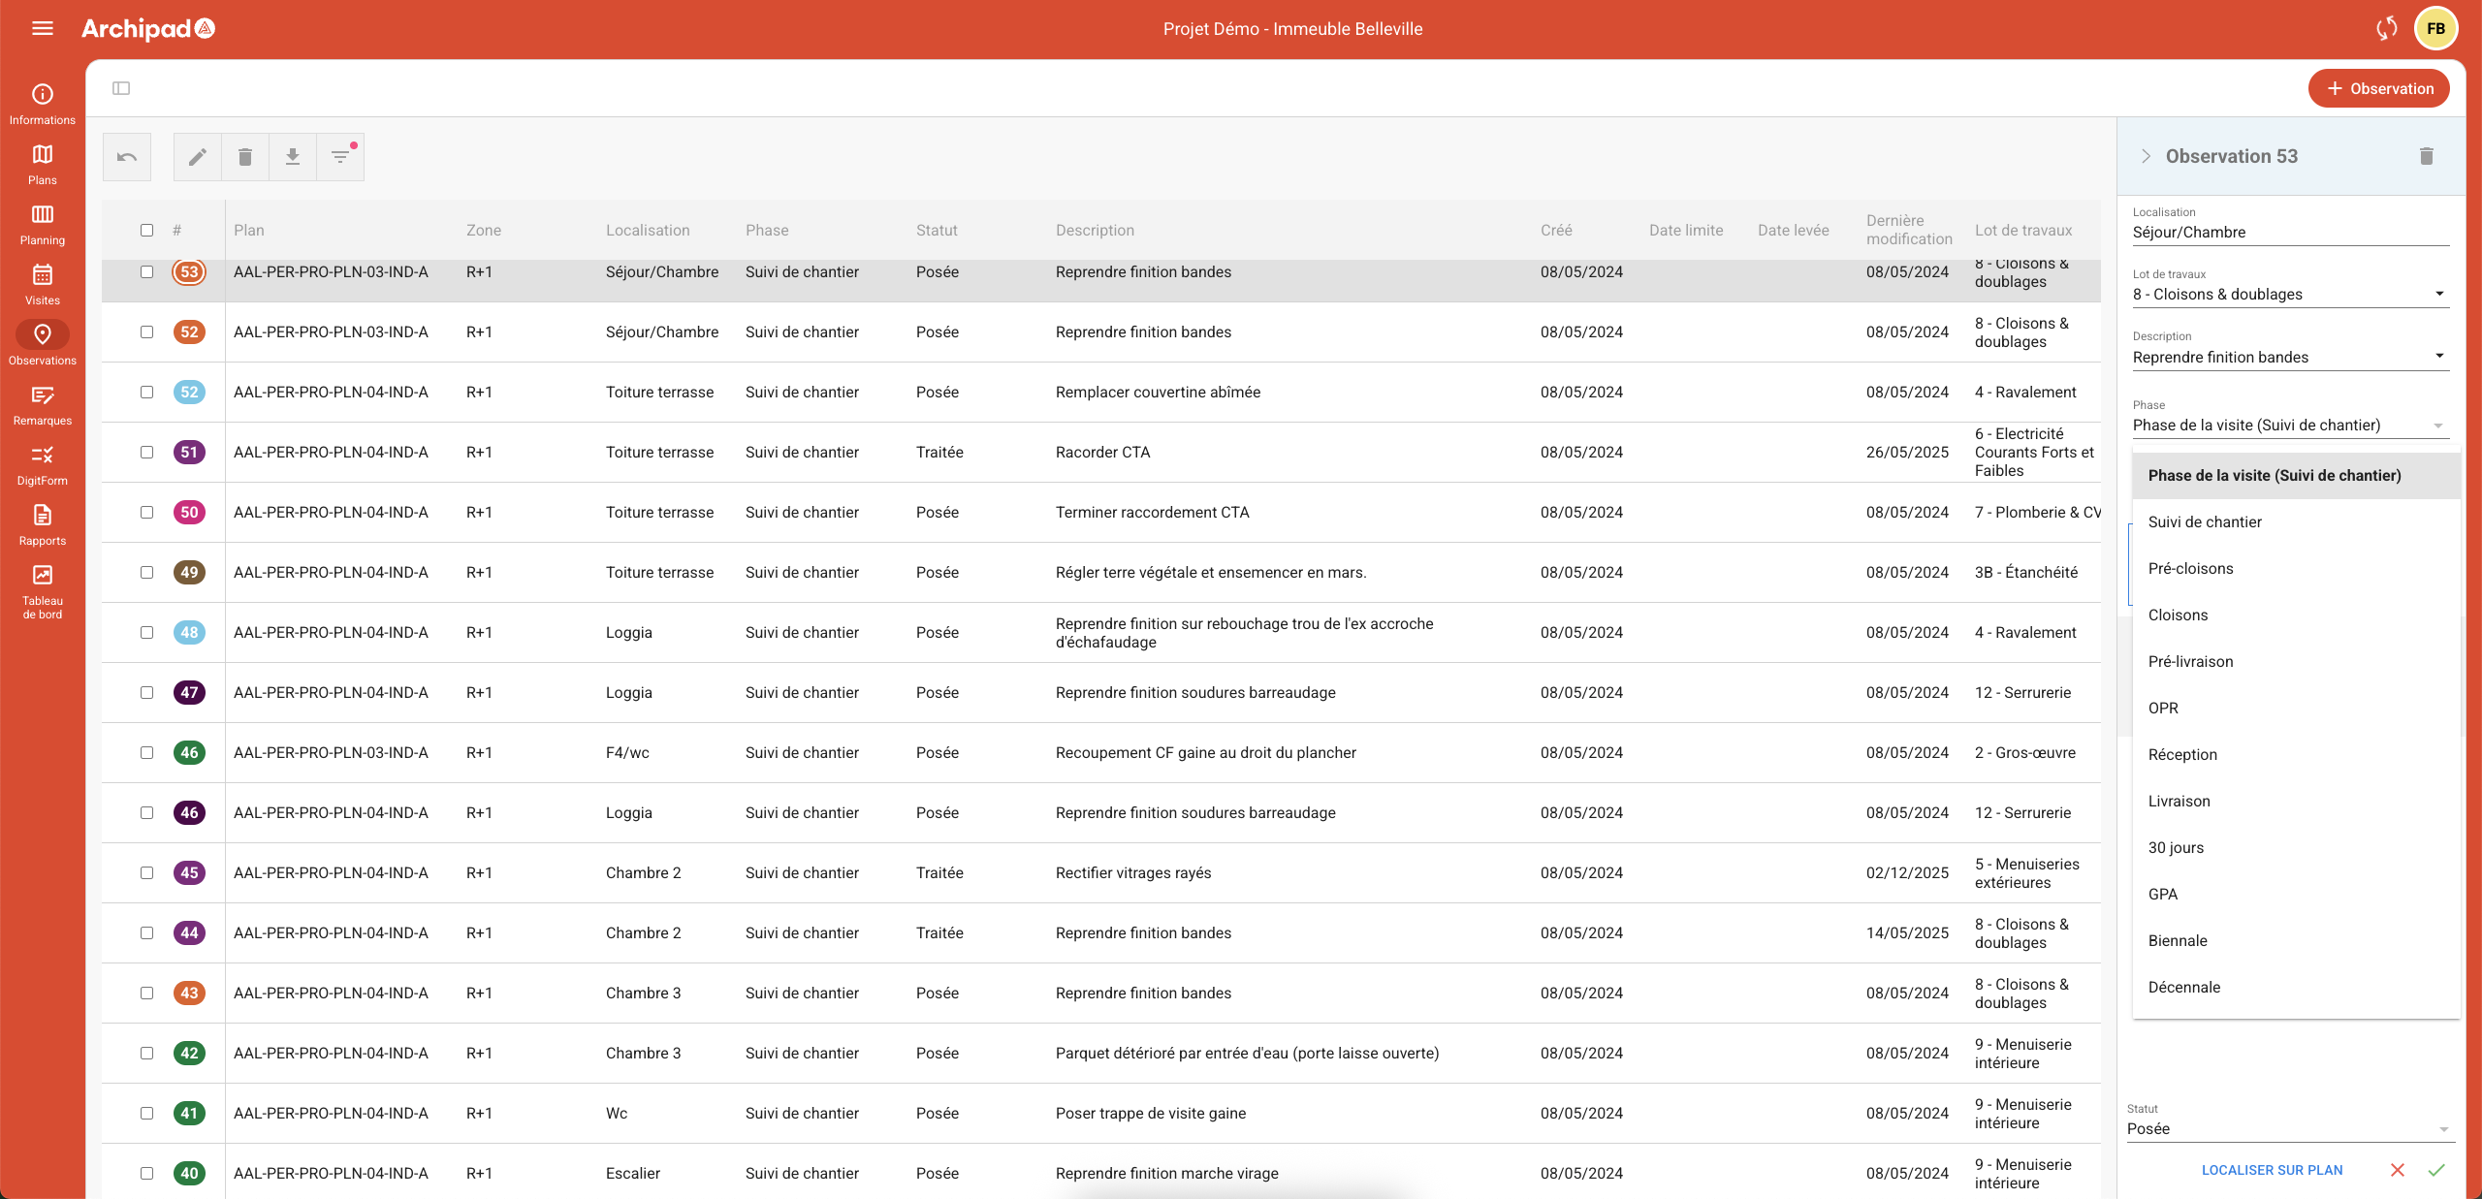Click the add Observation button
Image resolution: width=2482 pixels, height=1199 pixels.
coord(2378,88)
